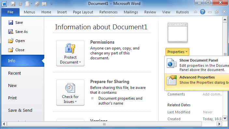Open the Protect Document dropdown button
229x129 pixels.
coord(70,53)
